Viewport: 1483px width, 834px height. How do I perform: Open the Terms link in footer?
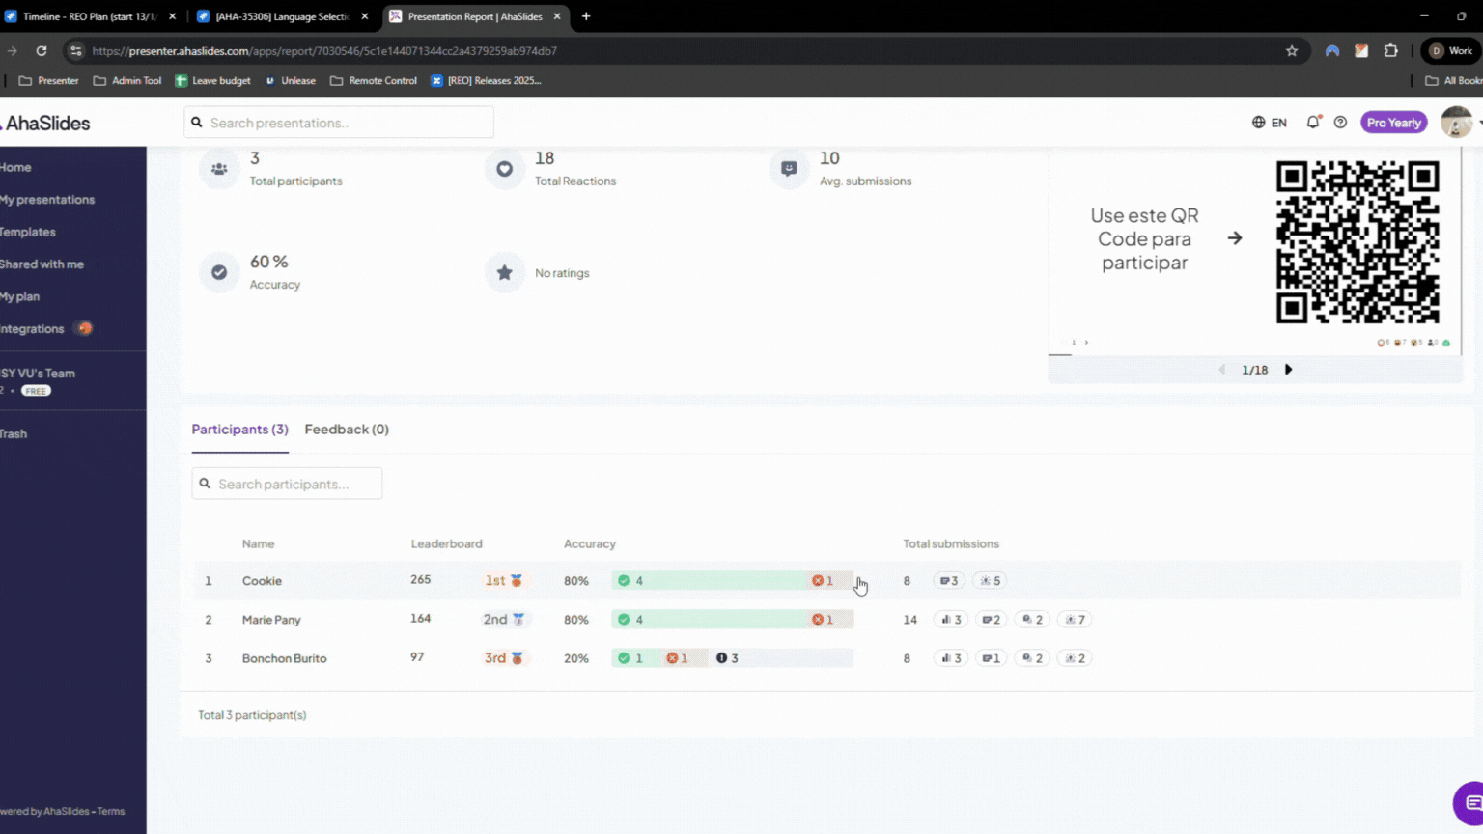click(x=111, y=812)
